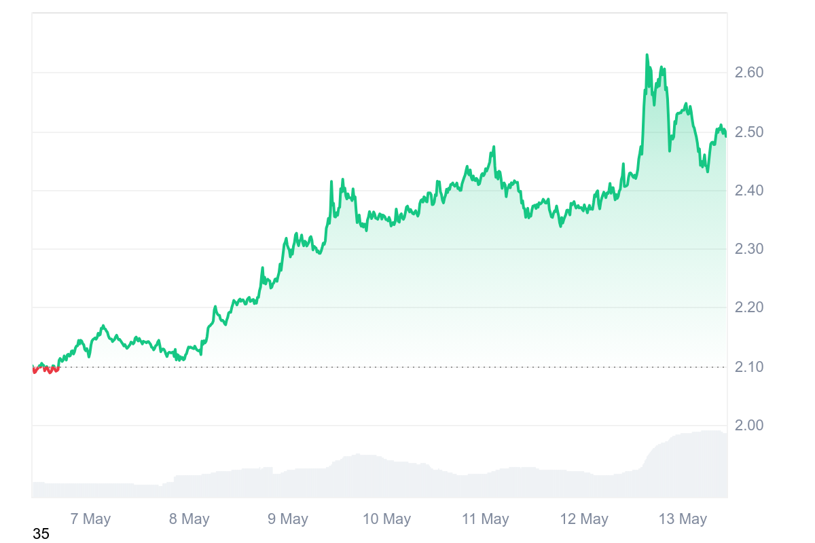The height and width of the screenshot is (543, 815).
Task: Select the 13 May axis label
Action: pos(683,519)
